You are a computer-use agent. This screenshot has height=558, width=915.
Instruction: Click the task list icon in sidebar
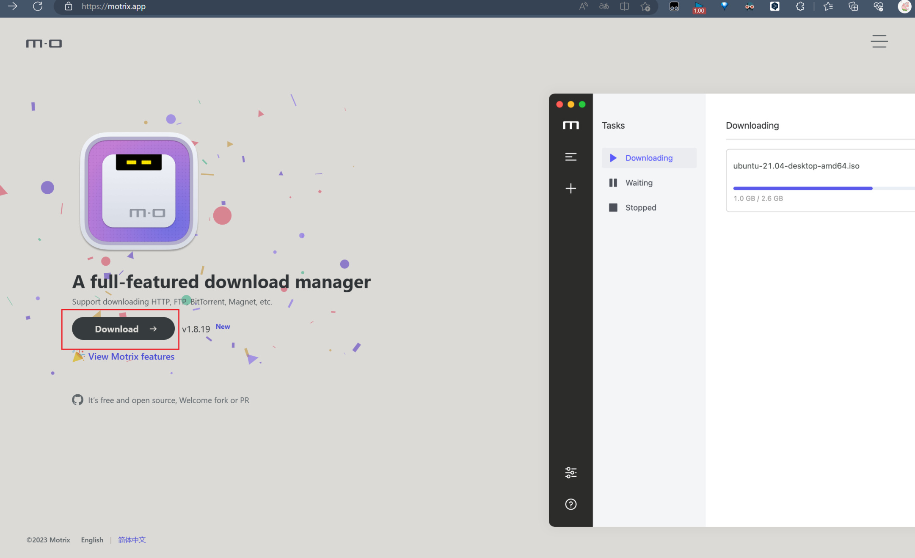pyautogui.click(x=570, y=157)
